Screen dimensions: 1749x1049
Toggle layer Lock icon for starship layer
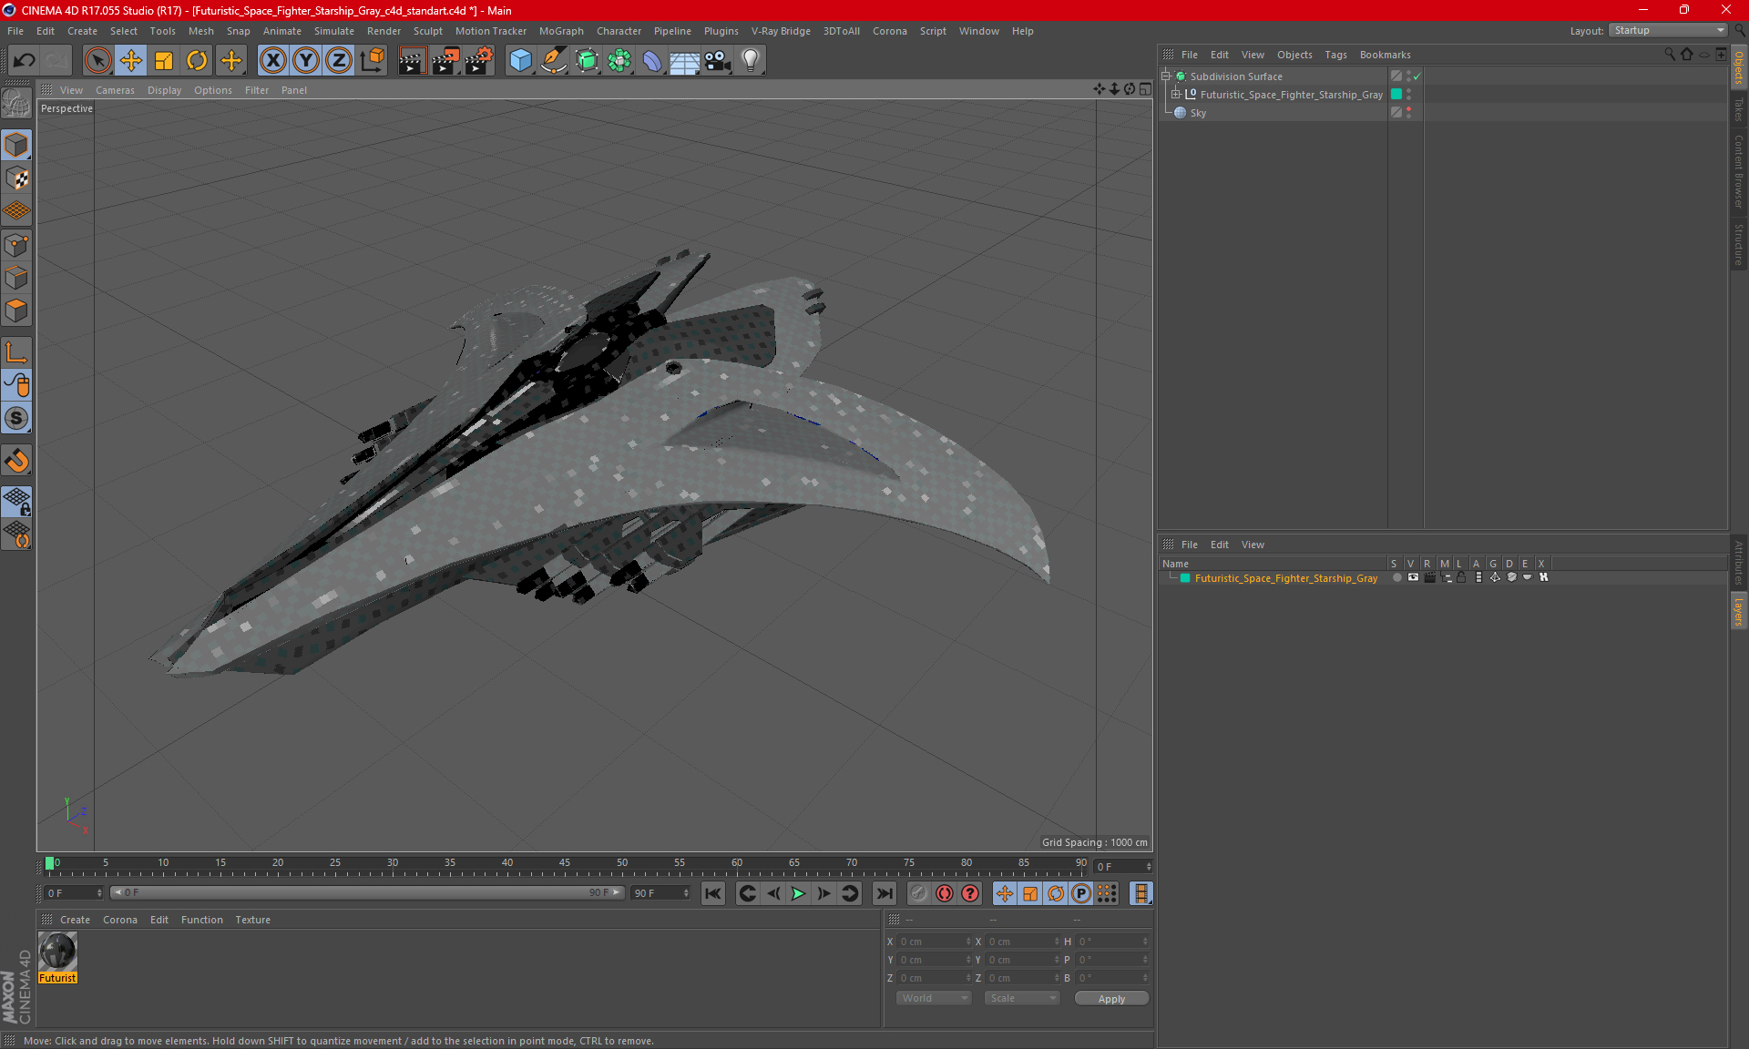tap(1461, 577)
